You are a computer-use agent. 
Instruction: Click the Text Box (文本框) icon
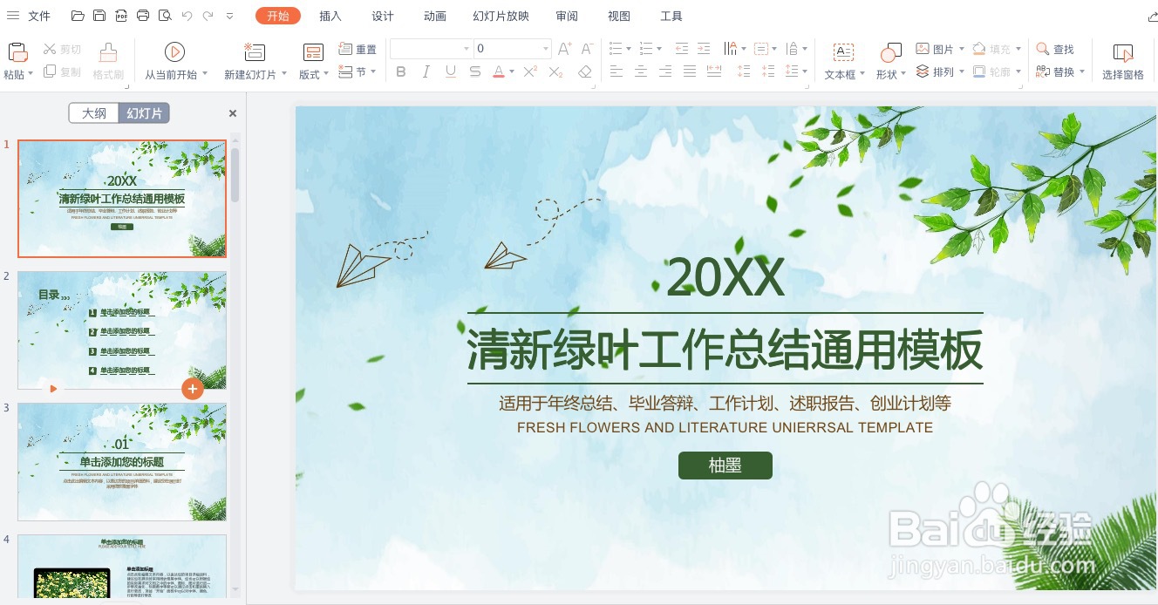pos(843,51)
